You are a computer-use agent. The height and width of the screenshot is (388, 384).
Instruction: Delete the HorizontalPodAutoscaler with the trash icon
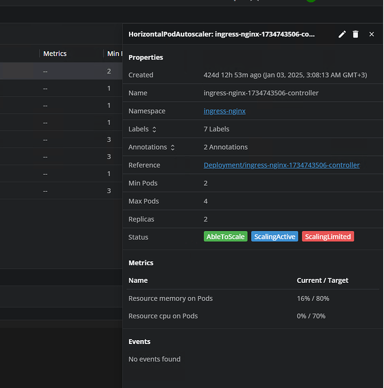click(x=356, y=35)
